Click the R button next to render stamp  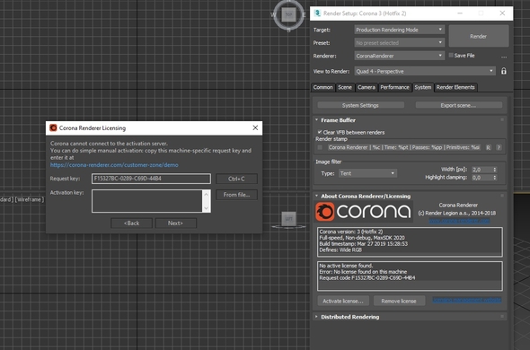488,148
